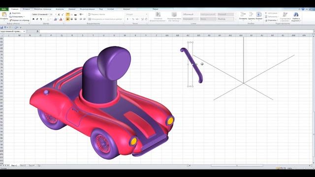Toggle Bold formatting
Image resolution: width=315 pixels, height=177 pixels.
(x=33, y=19)
